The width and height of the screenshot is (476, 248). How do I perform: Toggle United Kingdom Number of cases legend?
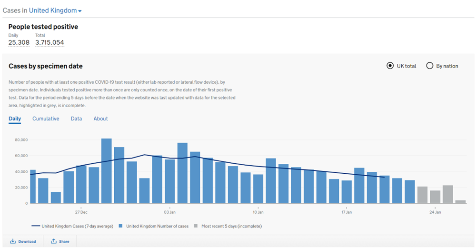tap(154, 226)
